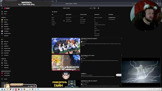Clear the search query with X icon
The image size is (162, 91).
click(92, 8)
